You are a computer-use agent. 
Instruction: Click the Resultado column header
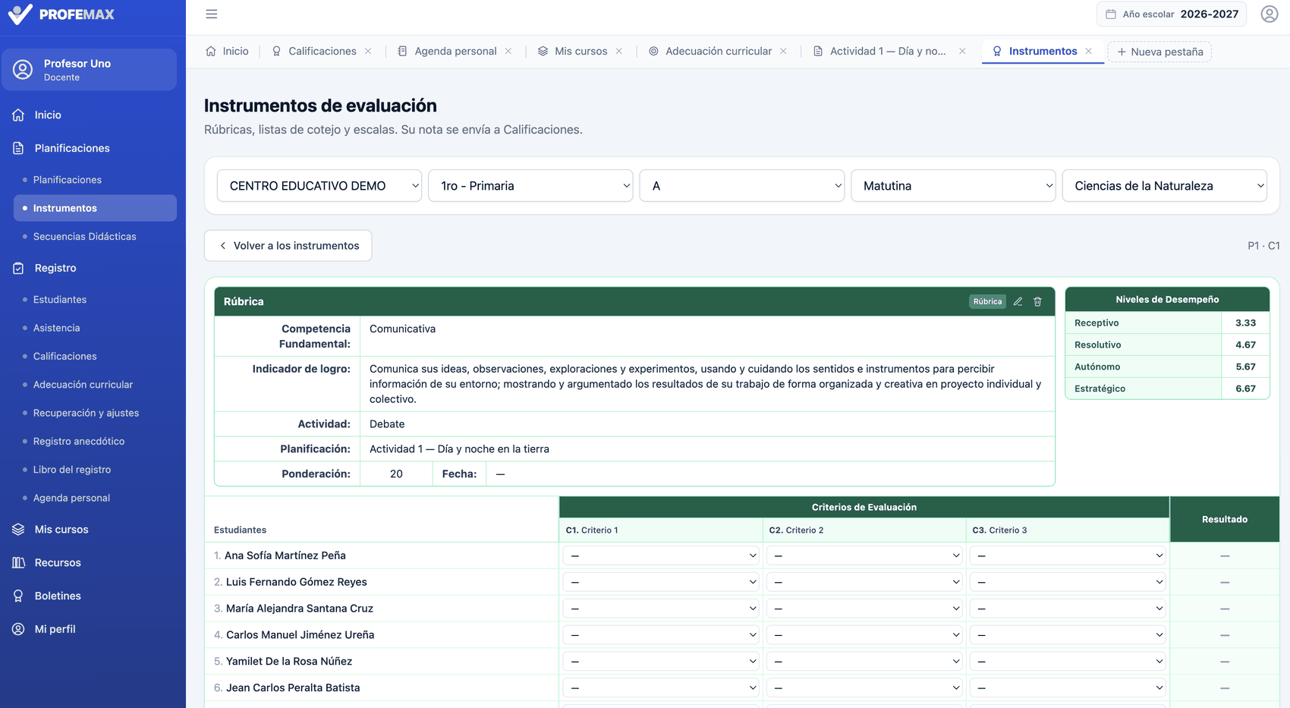(x=1225, y=519)
